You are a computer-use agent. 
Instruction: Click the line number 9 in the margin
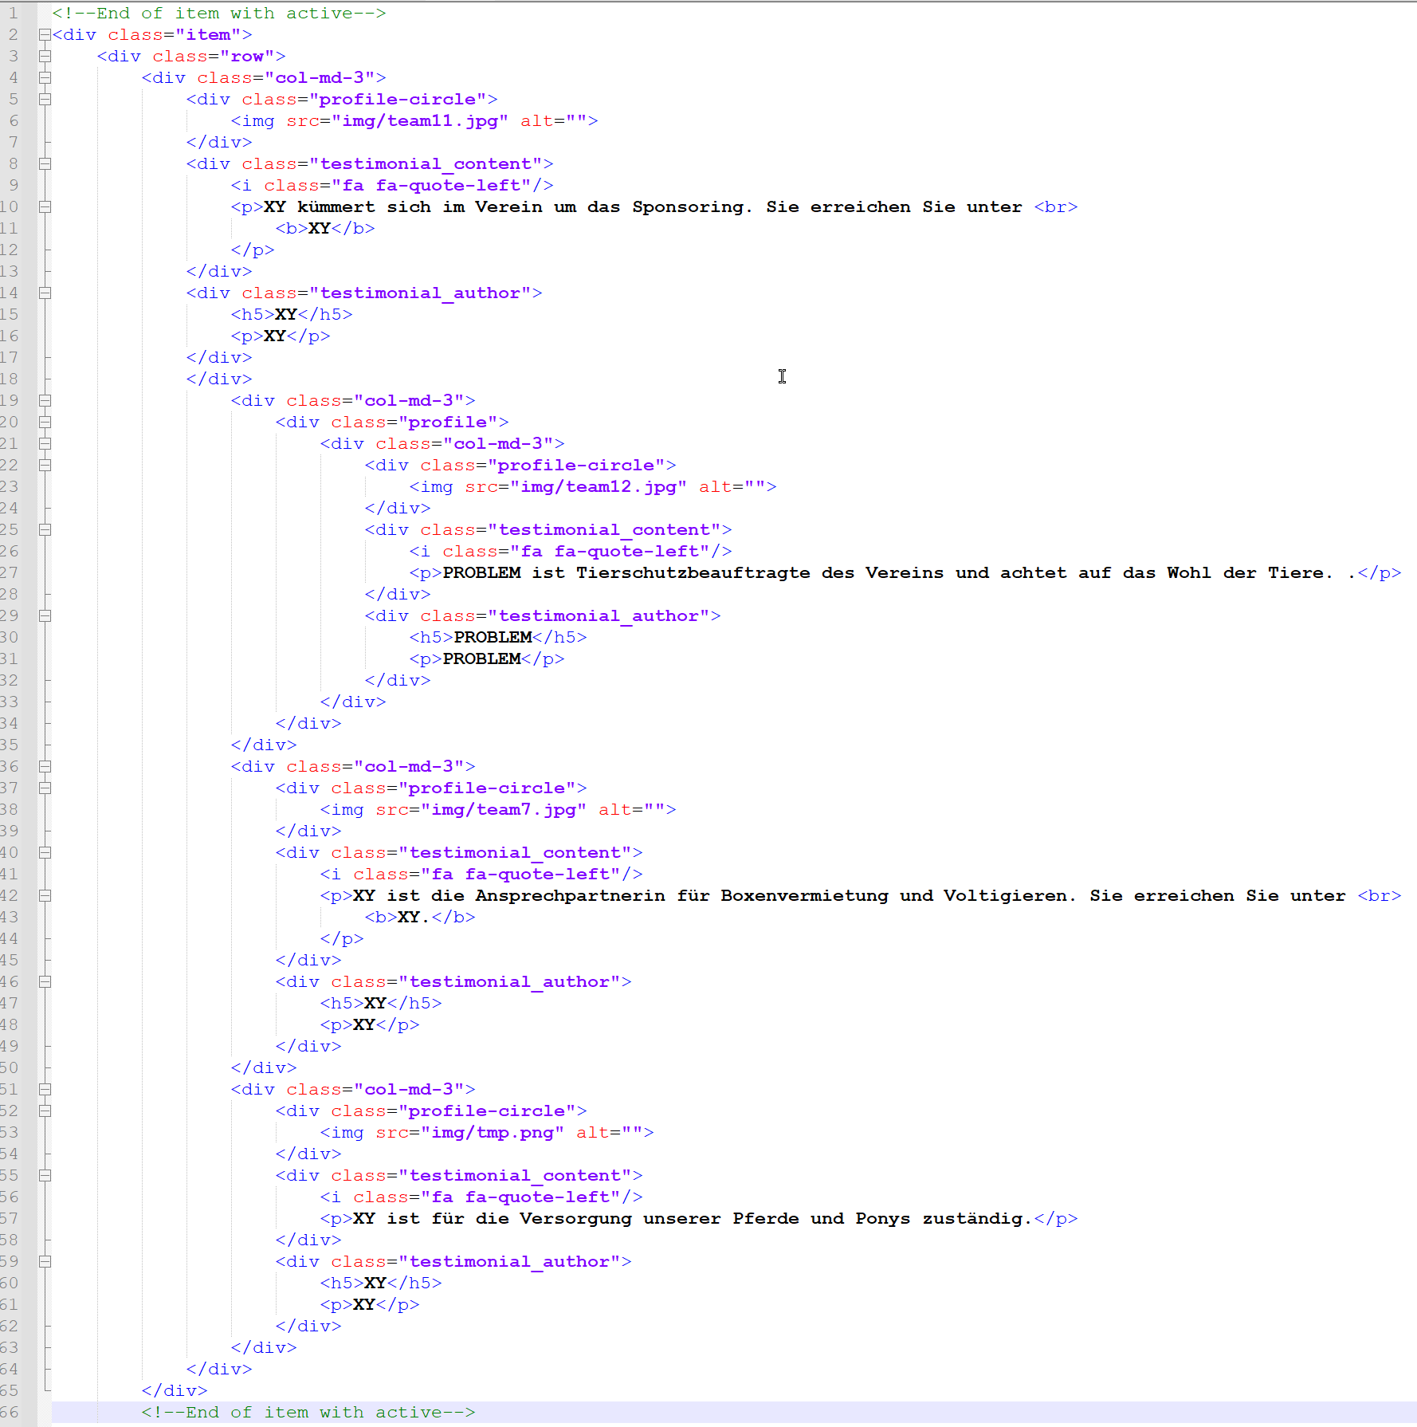point(13,186)
